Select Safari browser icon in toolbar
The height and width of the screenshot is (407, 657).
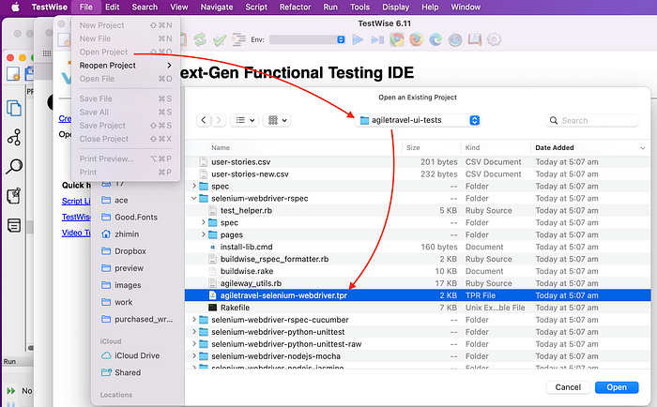point(455,39)
